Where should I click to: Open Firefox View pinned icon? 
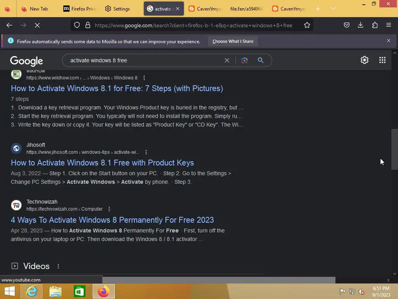[8, 9]
